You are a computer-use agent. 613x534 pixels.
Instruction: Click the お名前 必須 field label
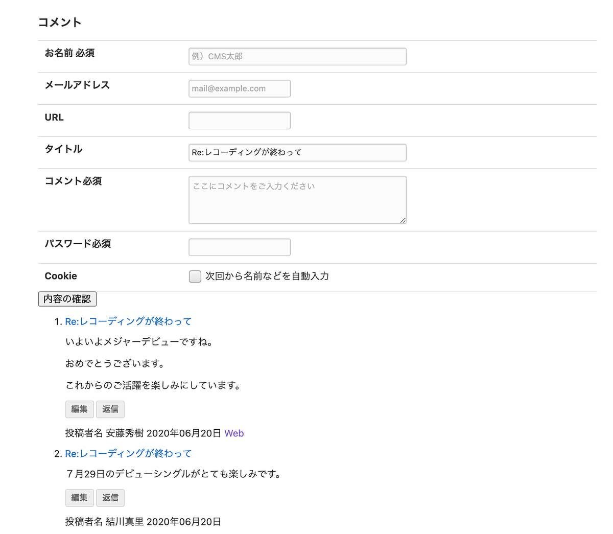click(x=69, y=53)
